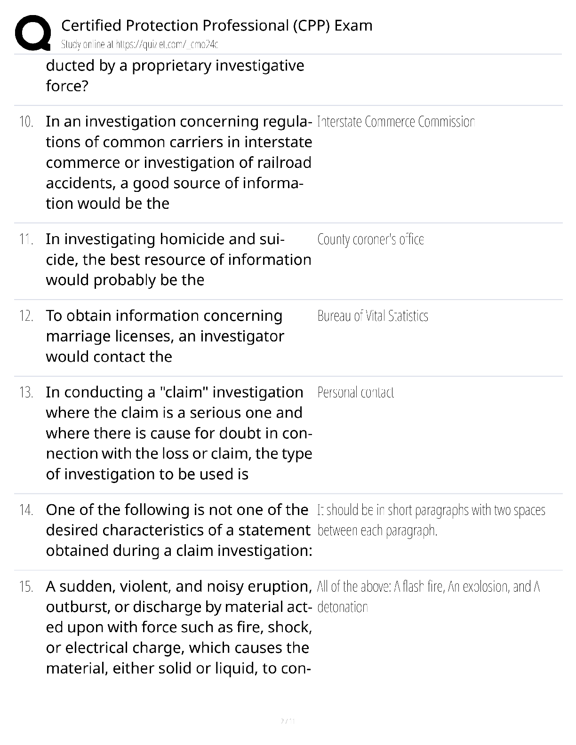Click the answer Personal contact
Image resolution: width=576 pixels, height=745 pixels.
pyautogui.click(x=356, y=393)
